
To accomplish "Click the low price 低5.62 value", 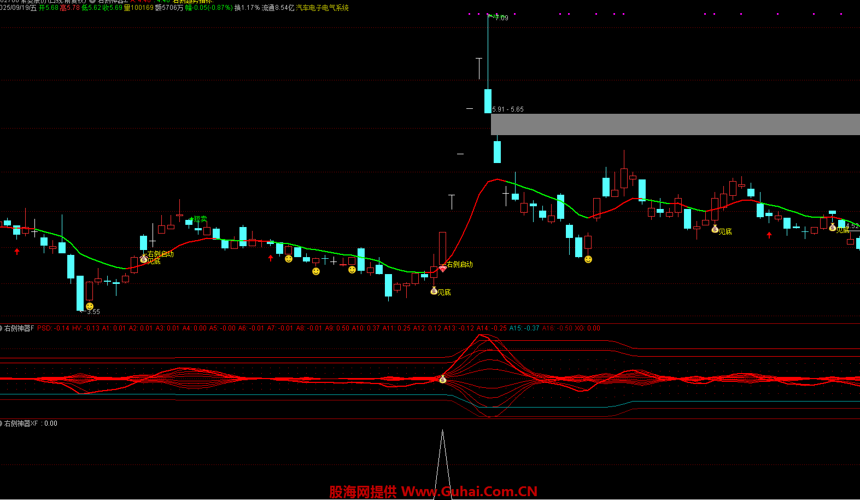I will [91, 8].
